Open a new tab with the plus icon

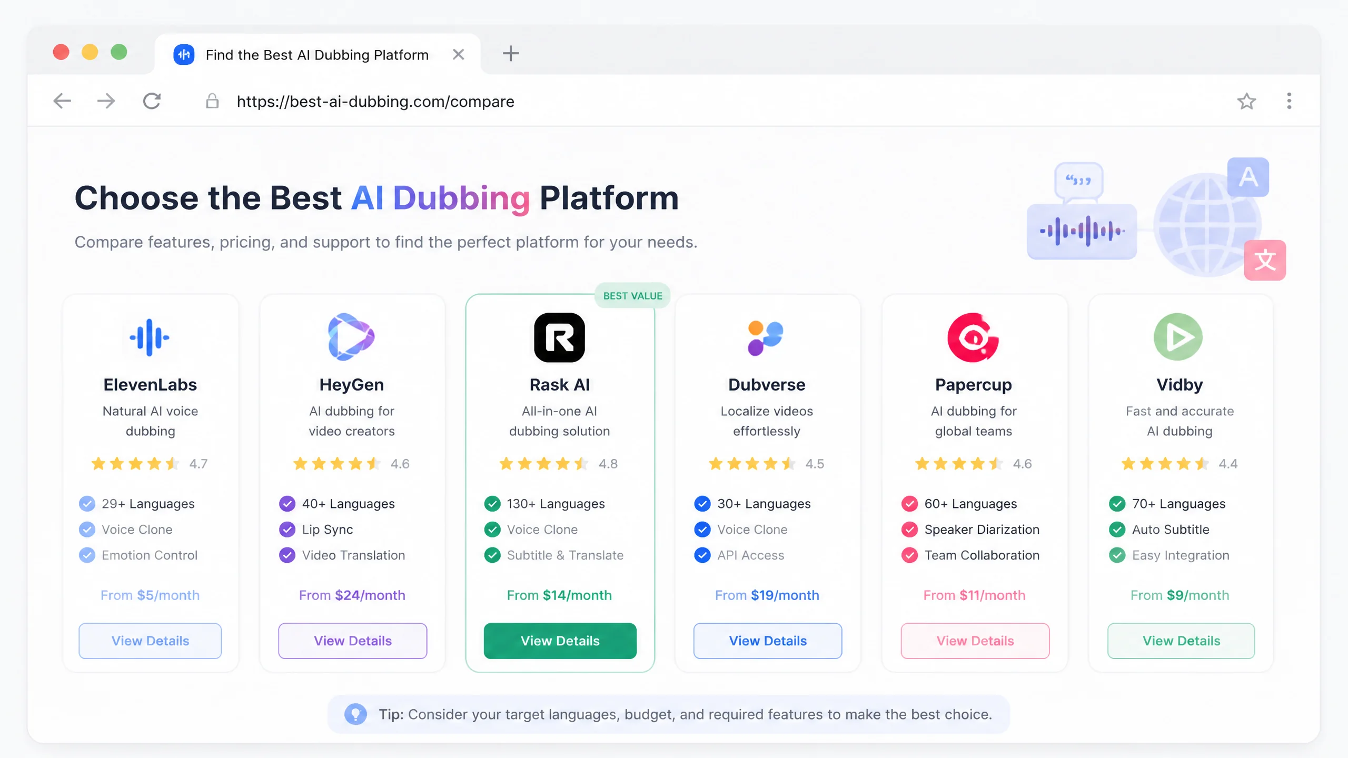click(x=510, y=53)
